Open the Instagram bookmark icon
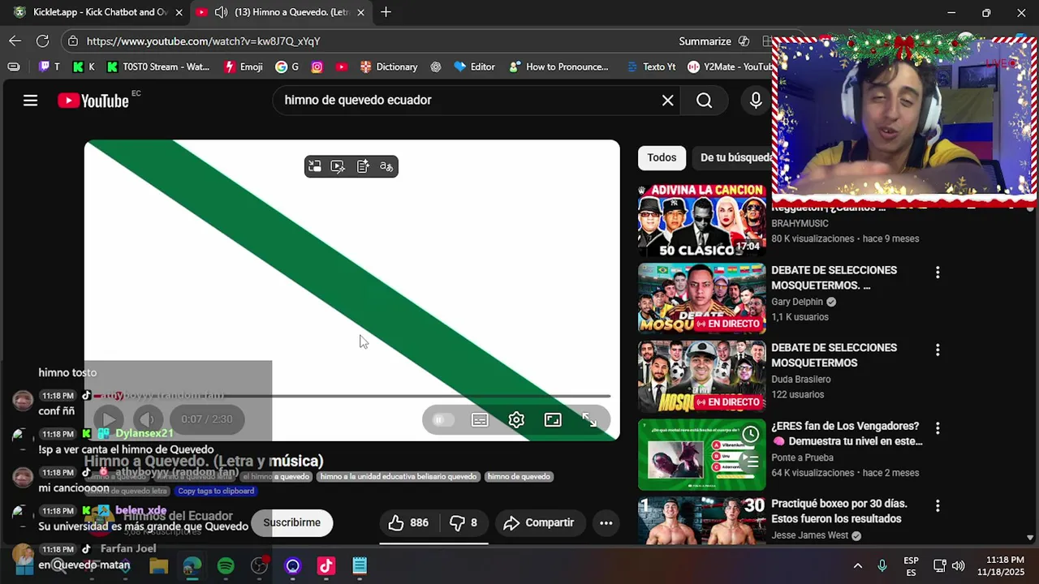This screenshot has width=1039, height=584. click(317, 67)
